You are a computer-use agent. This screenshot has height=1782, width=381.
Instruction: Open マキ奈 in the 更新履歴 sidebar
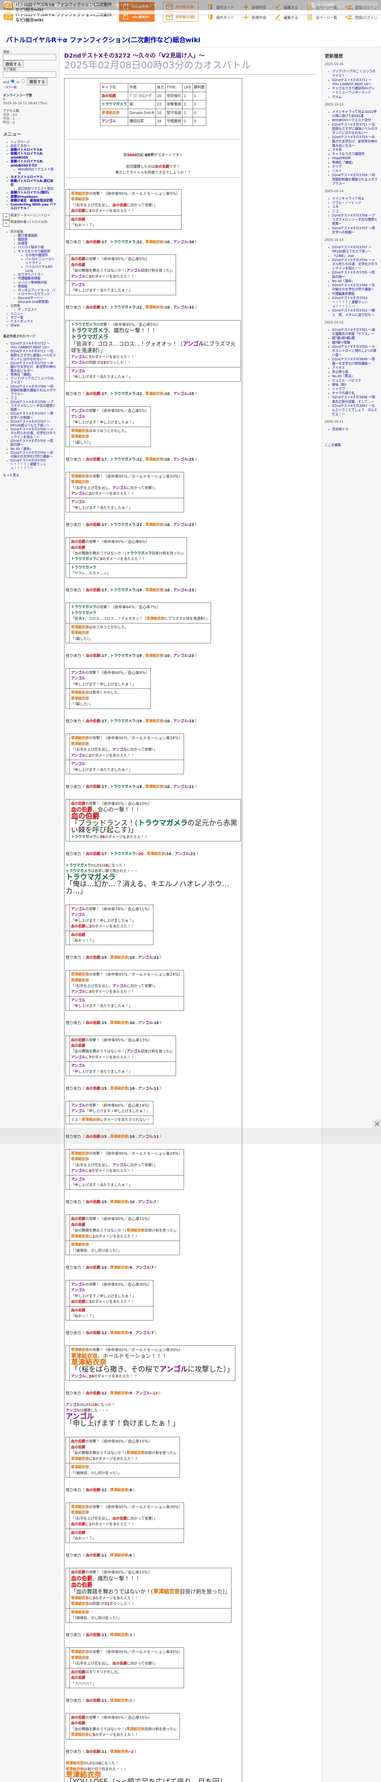[337, 149]
